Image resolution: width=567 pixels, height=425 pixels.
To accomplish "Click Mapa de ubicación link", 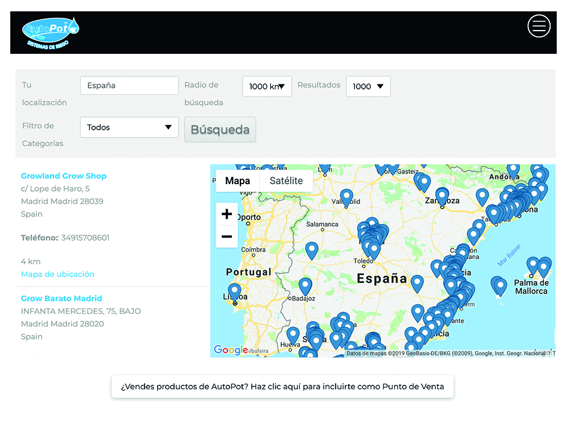I will tap(58, 274).
